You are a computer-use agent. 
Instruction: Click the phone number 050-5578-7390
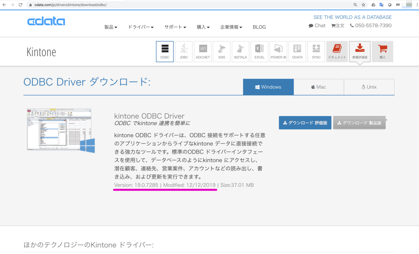(370, 25)
